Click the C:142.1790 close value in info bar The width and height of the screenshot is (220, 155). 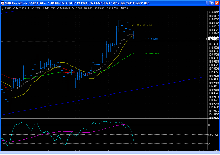[19, 8]
